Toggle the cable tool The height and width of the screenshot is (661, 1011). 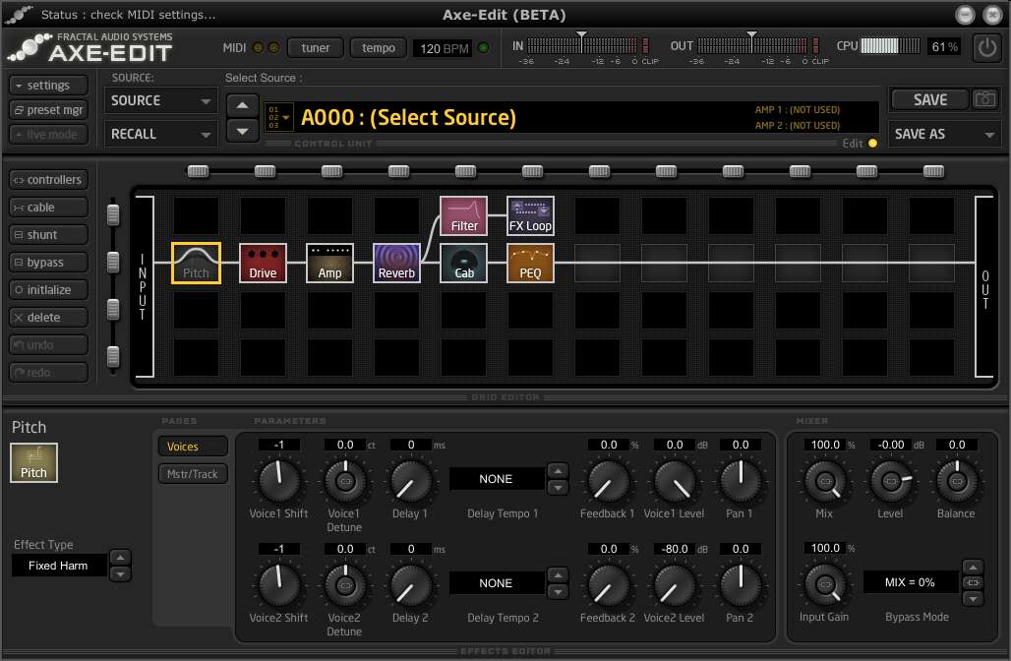pyautogui.click(x=49, y=207)
